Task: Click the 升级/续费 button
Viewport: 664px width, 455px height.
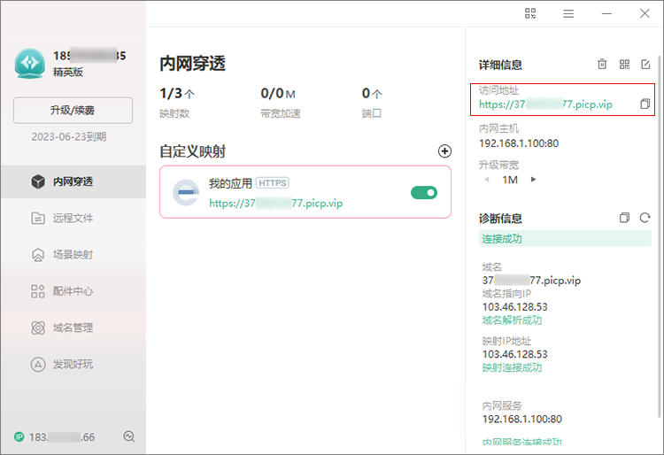Action: 73,111
